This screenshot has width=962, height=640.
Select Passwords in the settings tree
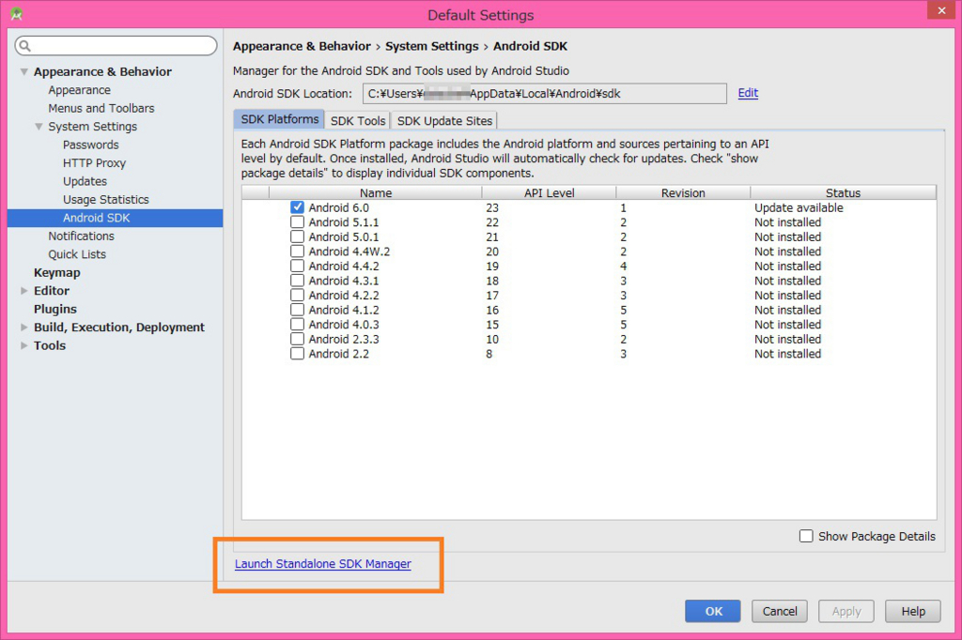coord(91,145)
